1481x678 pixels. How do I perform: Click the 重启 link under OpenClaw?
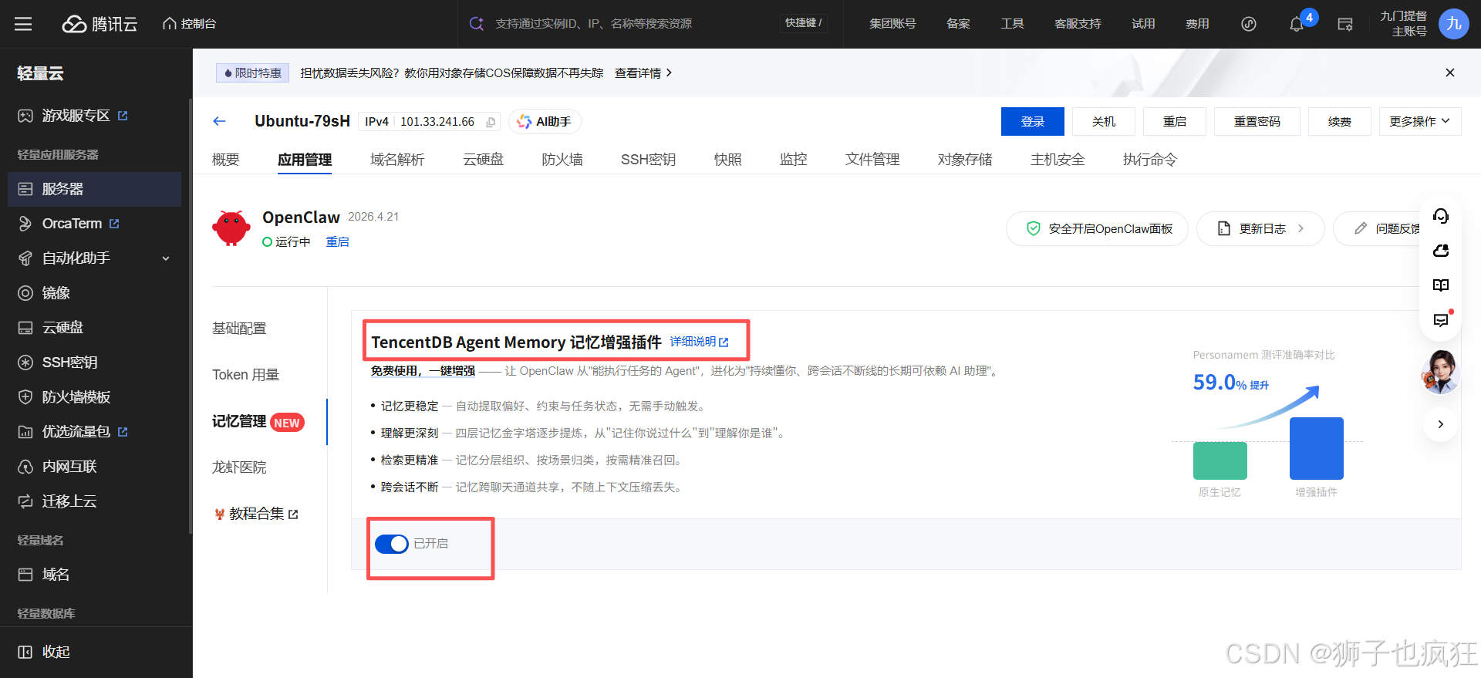pyautogui.click(x=337, y=242)
